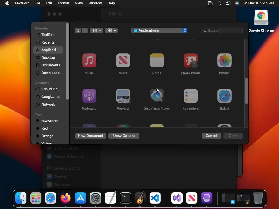Screen dimensions: 279x209
Task: Open Finder from the Dock
Action: tap(21, 198)
